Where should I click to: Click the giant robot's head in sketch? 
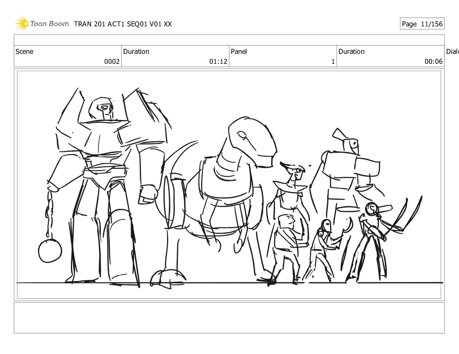click(102, 108)
